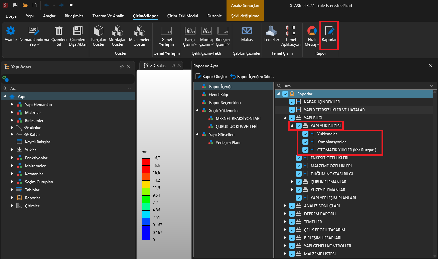Click the Genel Yerleşim drawing icon
This screenshot has width=438, height=259.
(166, 31)
